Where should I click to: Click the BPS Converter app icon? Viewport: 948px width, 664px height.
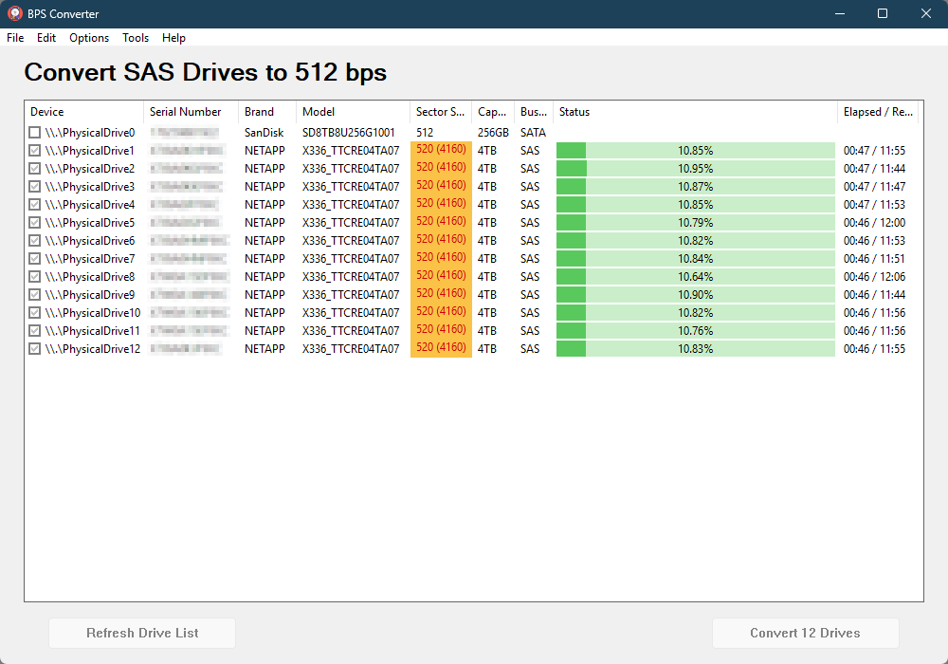point(13,13)
